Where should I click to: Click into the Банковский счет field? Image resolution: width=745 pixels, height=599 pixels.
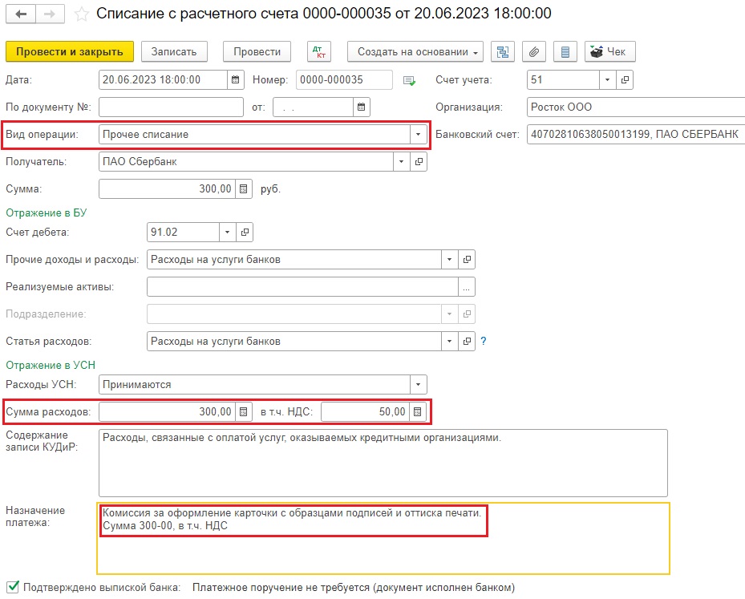coord(636,135)
